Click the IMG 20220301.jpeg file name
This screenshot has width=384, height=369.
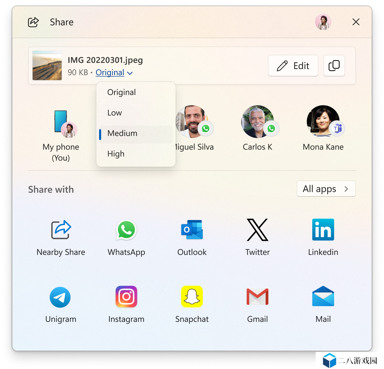pyautogui.click(x=105, y=60)
